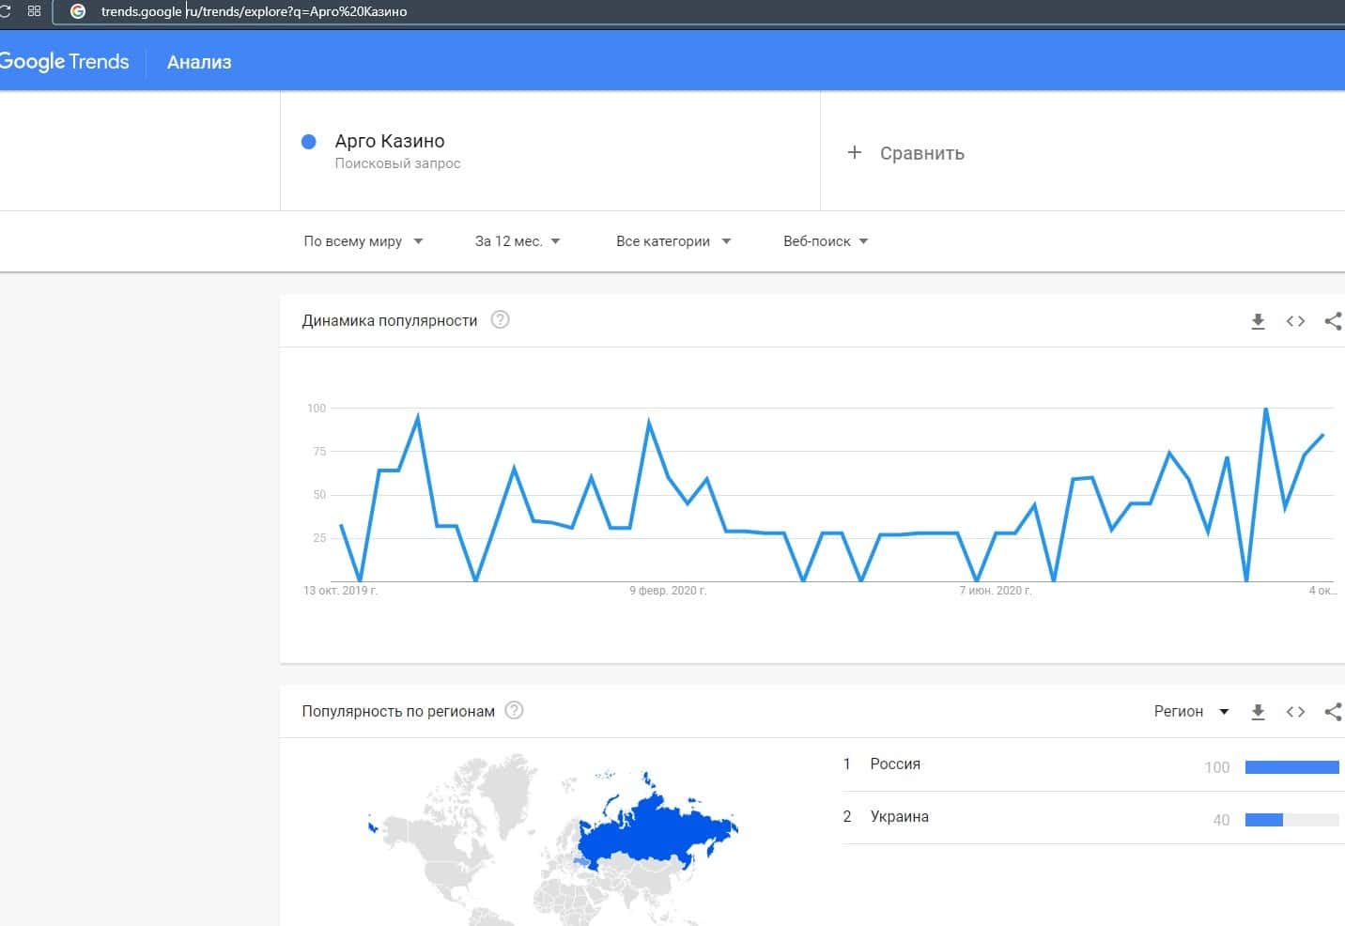1345x926 pixels.
Task: Open the За 12 мес. time range dropdown
Action: [x=517, y=241]
